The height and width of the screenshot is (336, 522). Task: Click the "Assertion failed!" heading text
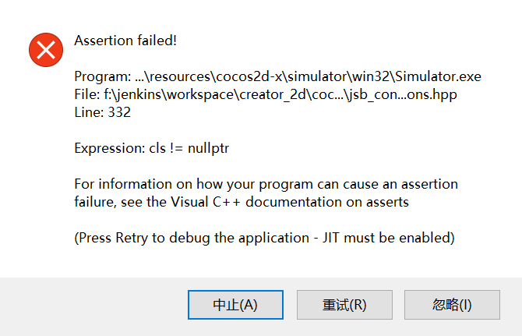(125, 40)
